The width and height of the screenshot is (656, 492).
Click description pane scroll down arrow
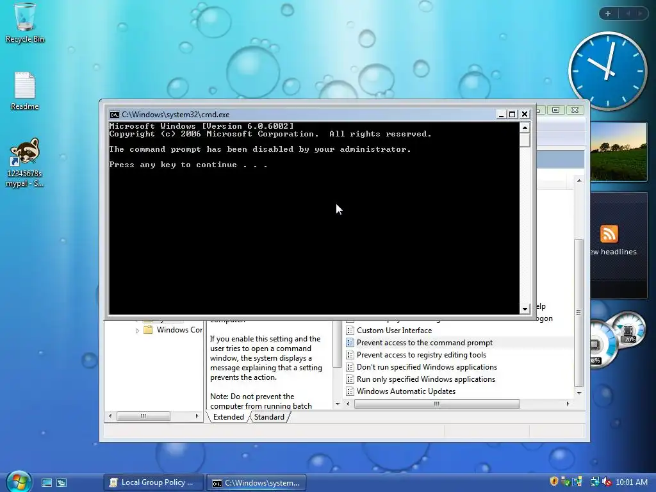click(x=338, y=404)
